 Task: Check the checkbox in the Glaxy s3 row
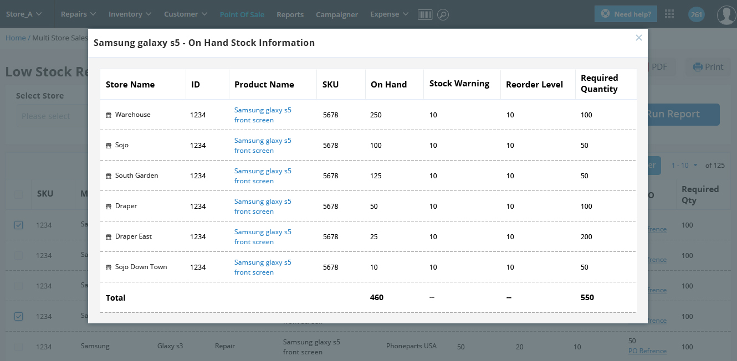pyautogui.click(x=19, y=347)
